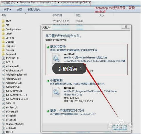
Task: Click the Locales folder icon
Action: point(3,38)
